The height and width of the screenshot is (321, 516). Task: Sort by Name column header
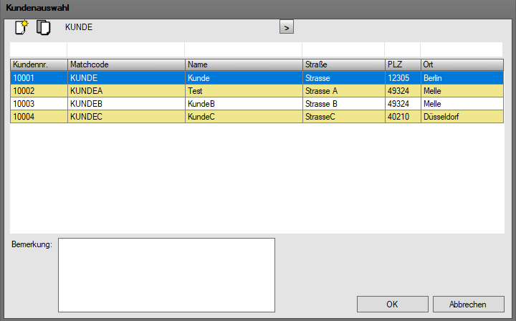[243, 64]
